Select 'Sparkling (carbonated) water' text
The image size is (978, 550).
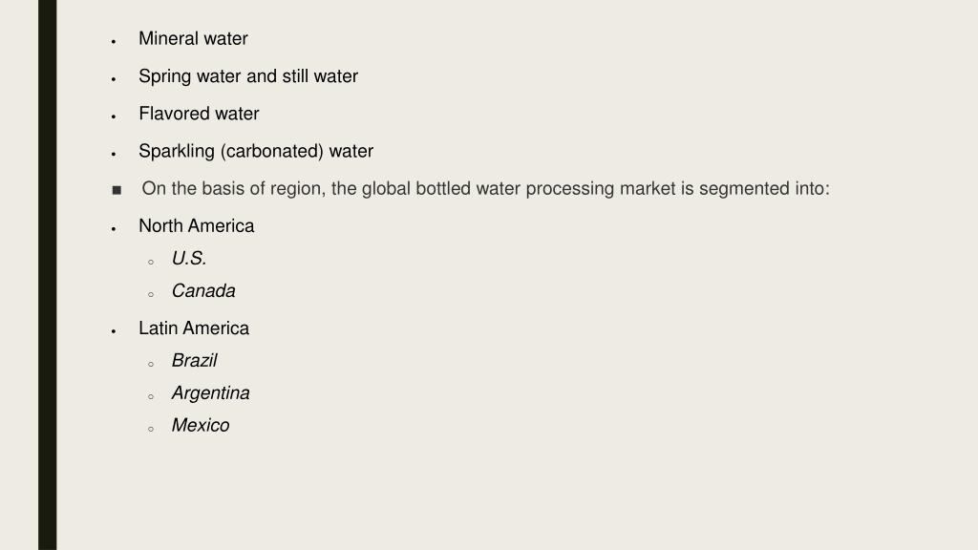(x=256, y=152)
